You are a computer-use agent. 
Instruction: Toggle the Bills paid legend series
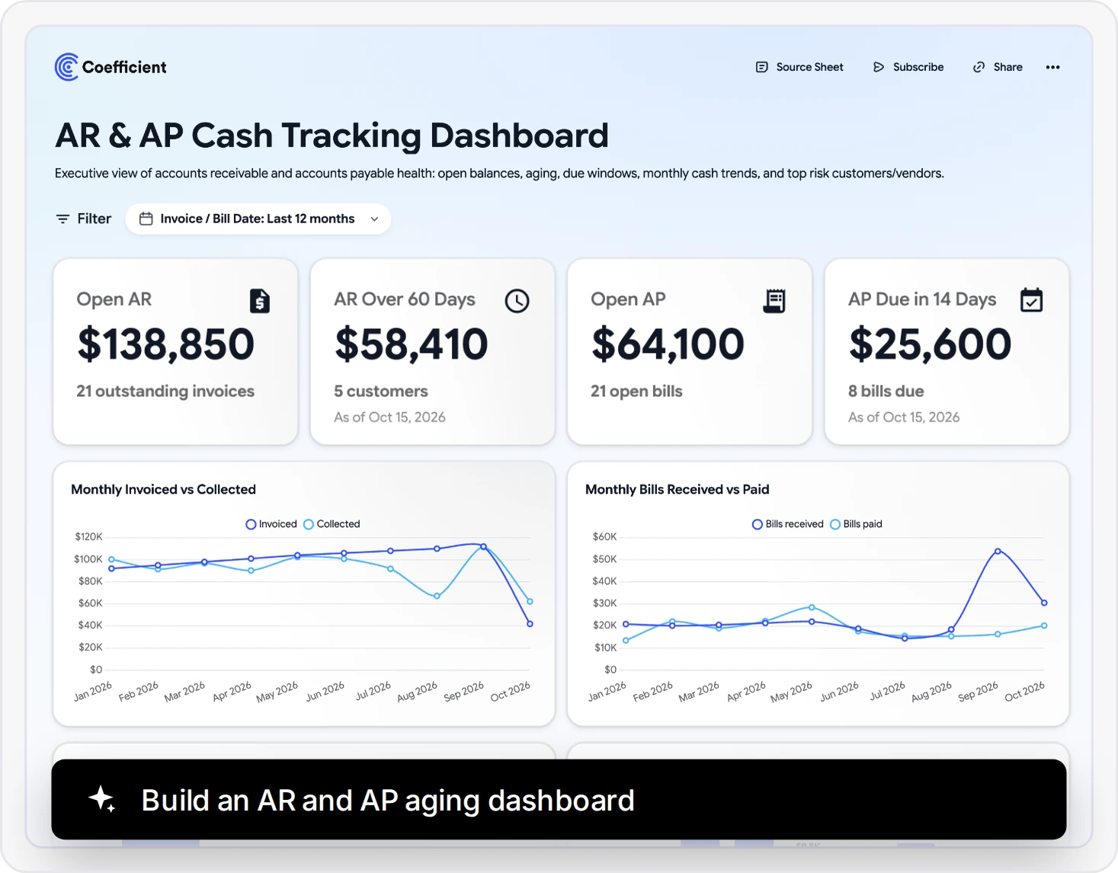click(x=856, y=524)
